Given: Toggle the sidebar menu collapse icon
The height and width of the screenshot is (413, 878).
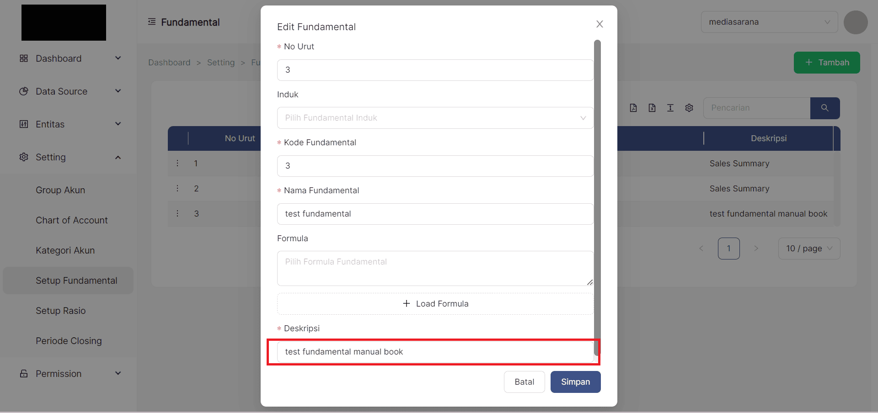Looking at the screenshot, I should 152,22.
